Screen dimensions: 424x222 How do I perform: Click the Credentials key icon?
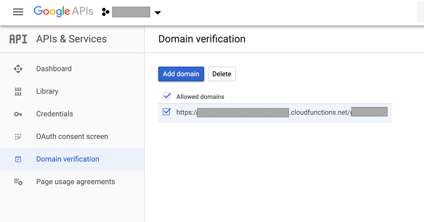(x=18, y=114)
